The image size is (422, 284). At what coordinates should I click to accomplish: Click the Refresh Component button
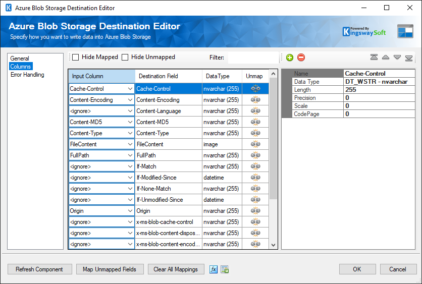click(40, 269)
